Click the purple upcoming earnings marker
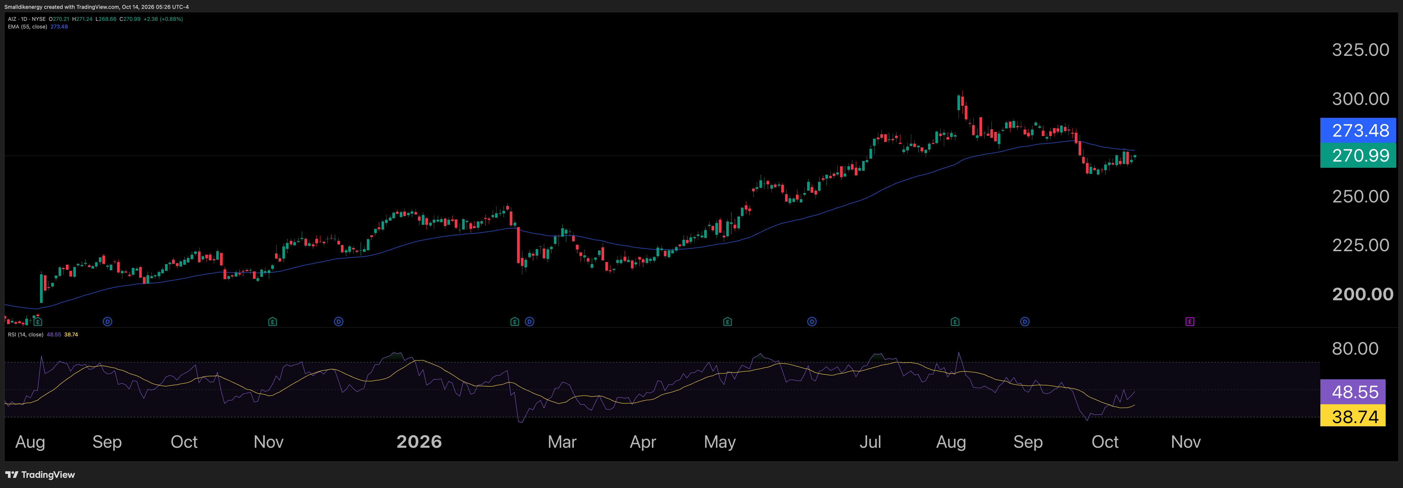Image resolution: width=1403 pixels, height=488 pixels. tap(1189, 321)
